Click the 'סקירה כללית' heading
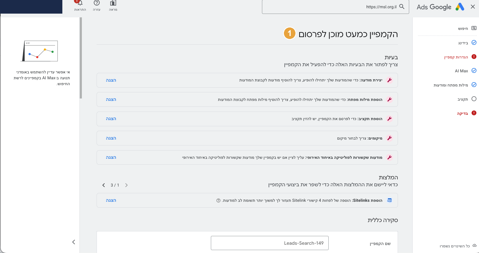The height and width of the screenshot is (253, 479). coord(383,220)
